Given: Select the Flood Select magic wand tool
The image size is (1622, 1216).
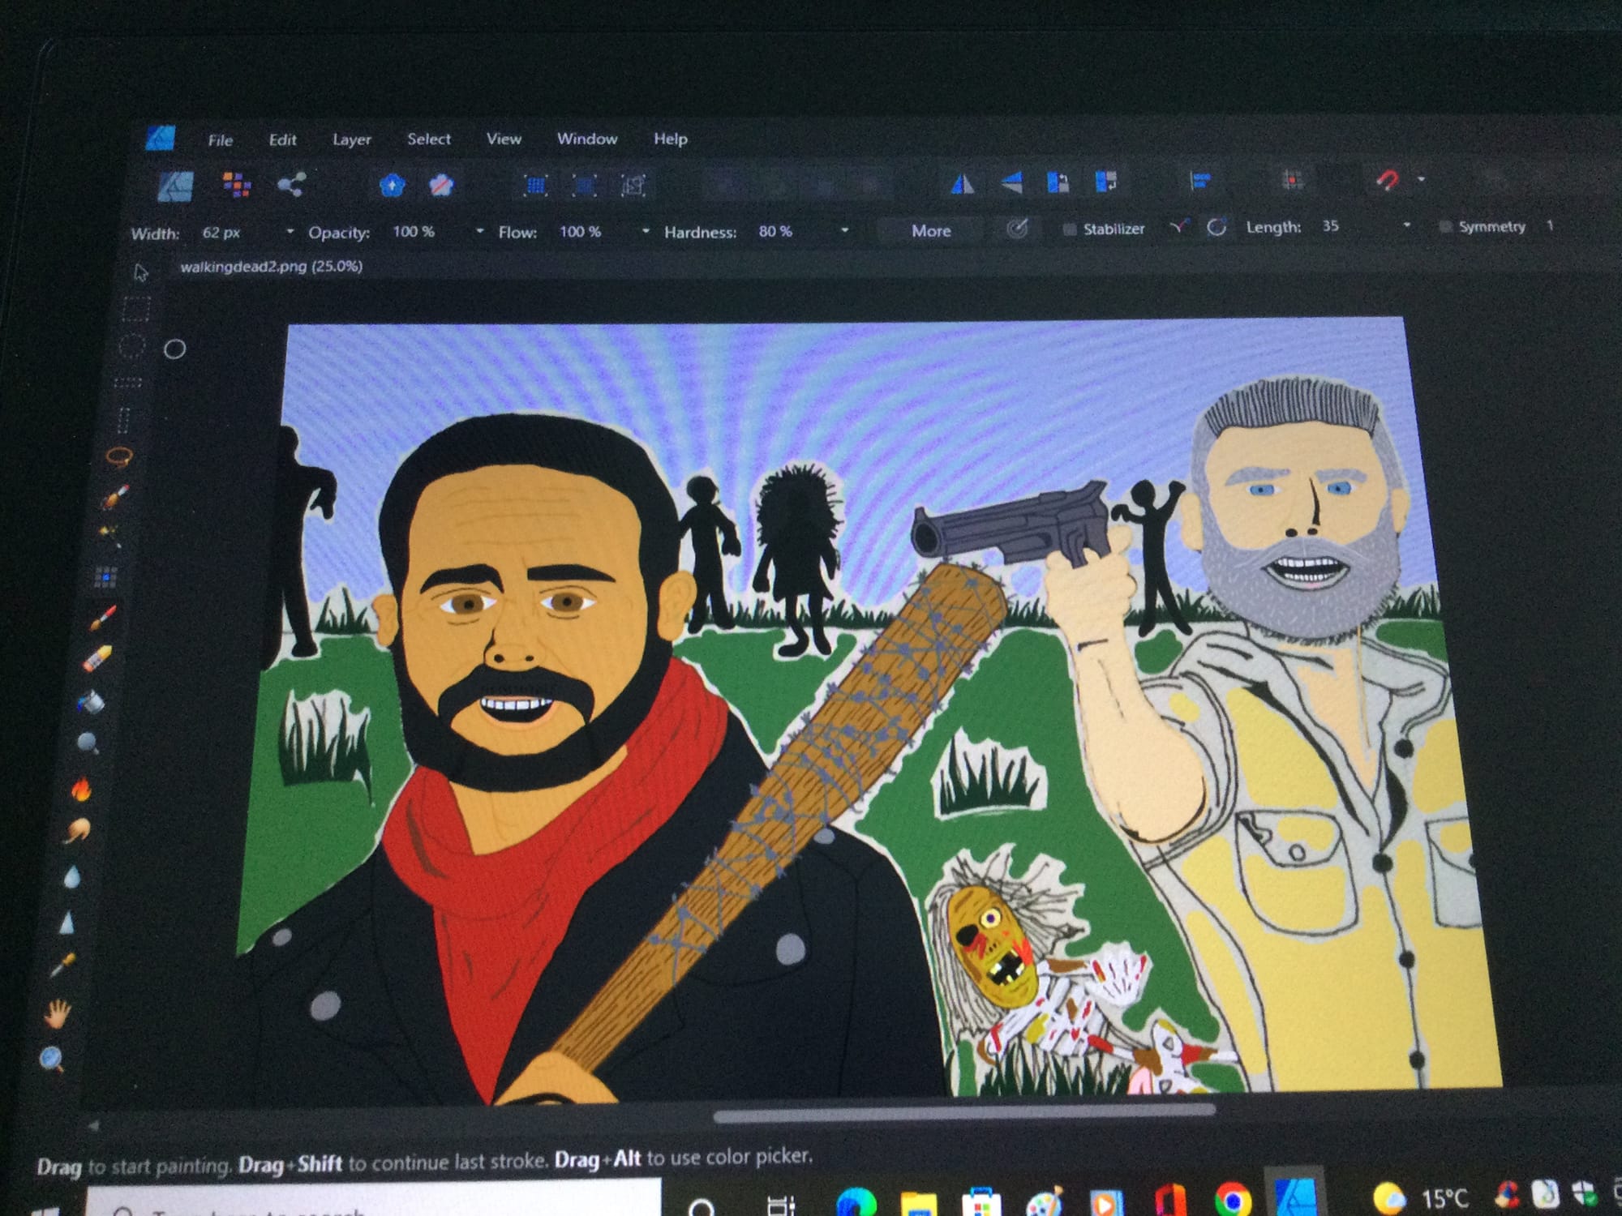Looking at the screenshot, I should tap(109, 535).
